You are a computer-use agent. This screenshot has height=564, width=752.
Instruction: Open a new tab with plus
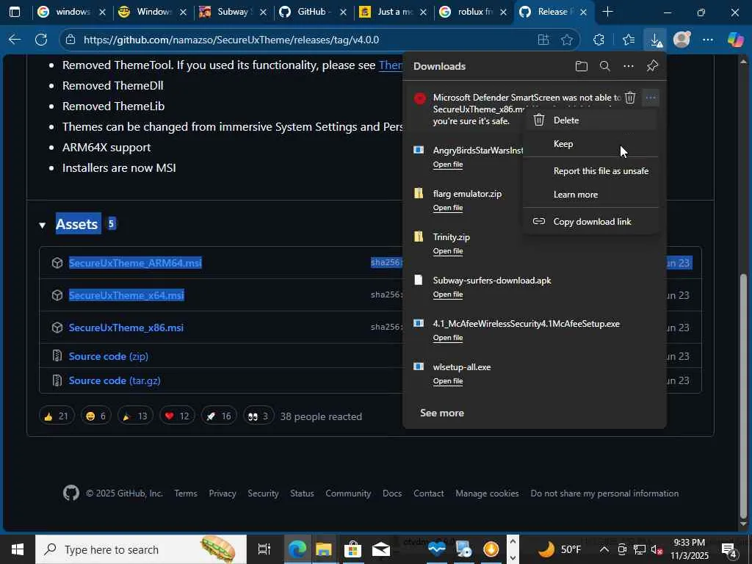point(607,12)
